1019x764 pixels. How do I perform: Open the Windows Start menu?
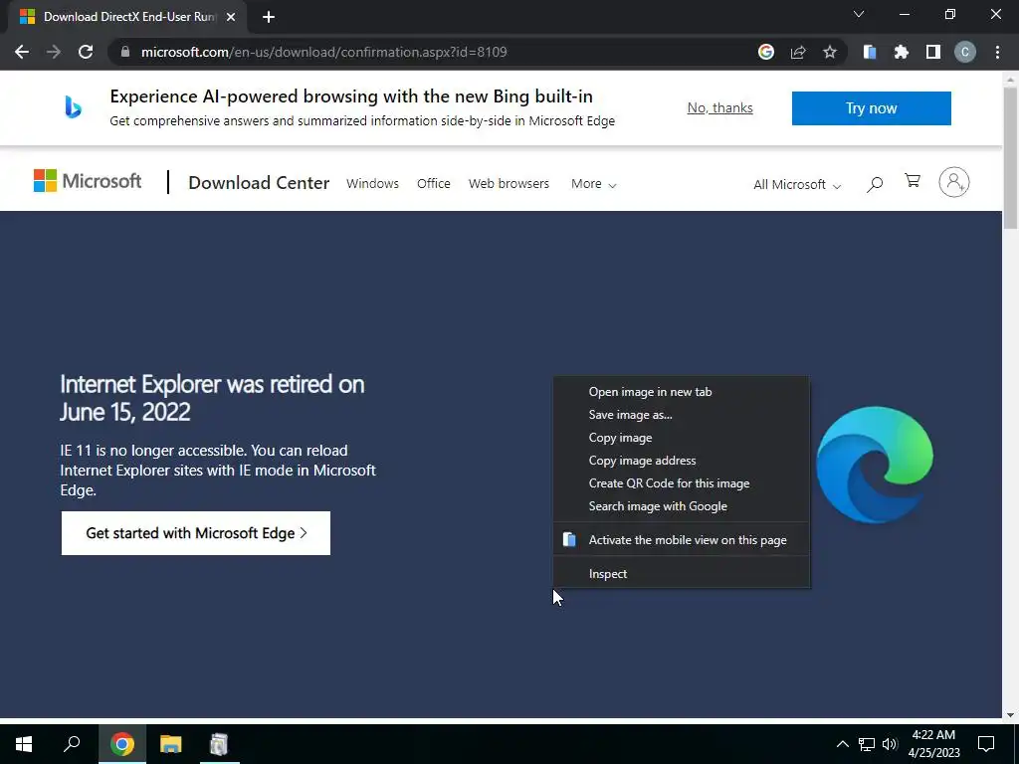(24, 744)
